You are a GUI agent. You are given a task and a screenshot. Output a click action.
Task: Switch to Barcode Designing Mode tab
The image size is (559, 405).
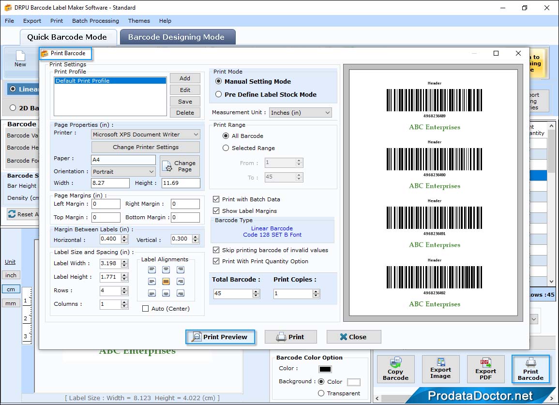pos(178,37)
